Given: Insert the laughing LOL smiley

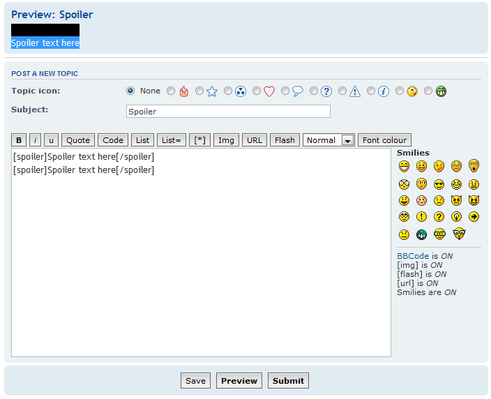Looking at the screenshot, I should [456, 184].
